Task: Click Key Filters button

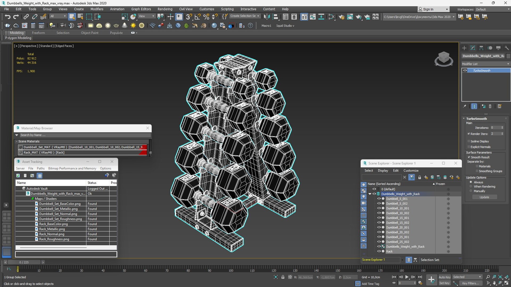Action: (x=471, y=283)
